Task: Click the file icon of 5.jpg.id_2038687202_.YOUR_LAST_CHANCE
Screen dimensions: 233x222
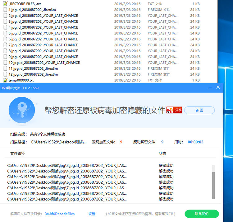Action: [x=5, y=33]
